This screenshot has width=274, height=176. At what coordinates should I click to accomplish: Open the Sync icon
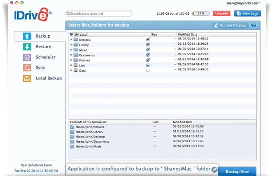click(27, 68)
